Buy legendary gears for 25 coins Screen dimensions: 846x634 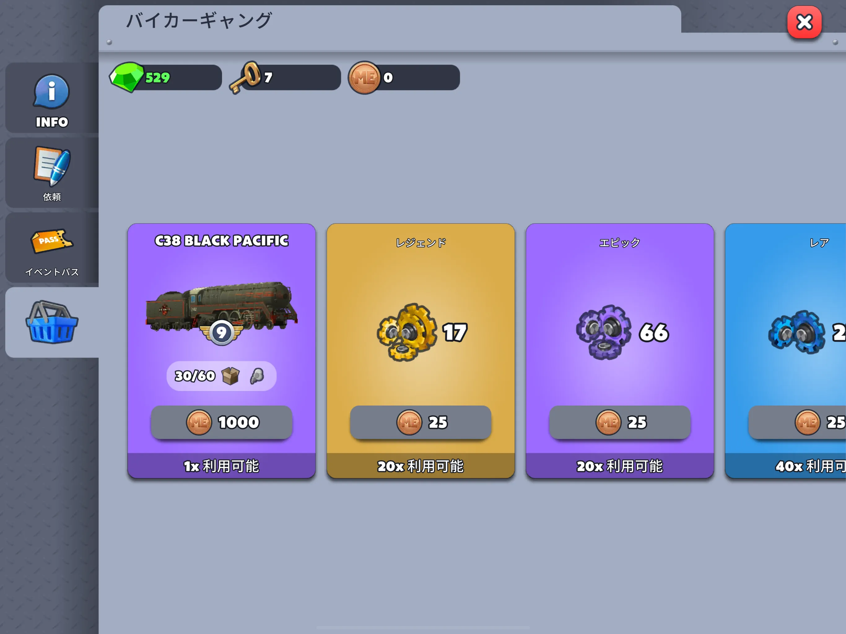tap(420, 422)
